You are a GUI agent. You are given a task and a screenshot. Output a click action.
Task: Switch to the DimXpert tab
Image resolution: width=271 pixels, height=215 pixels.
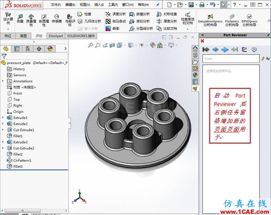point(56,36)
